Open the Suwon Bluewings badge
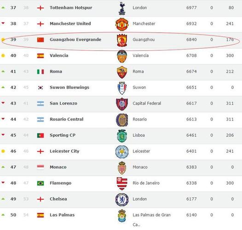The width and height of the screenshot is (242, 230). coord(122,88)
